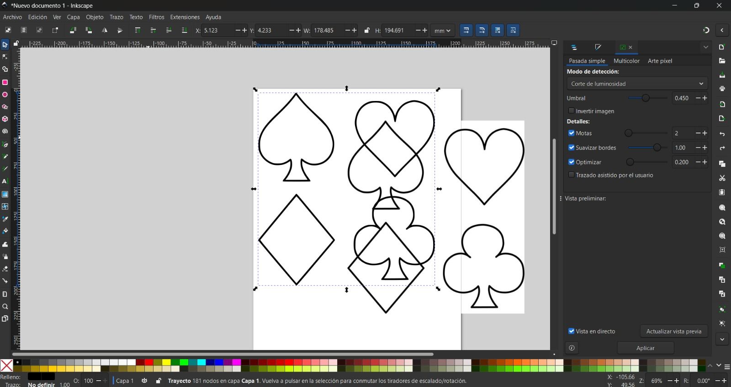Screen dimensions: 731x387
Task: Adjust the Suavizar bordes slider handle
Action: click(x=657, y=148)
